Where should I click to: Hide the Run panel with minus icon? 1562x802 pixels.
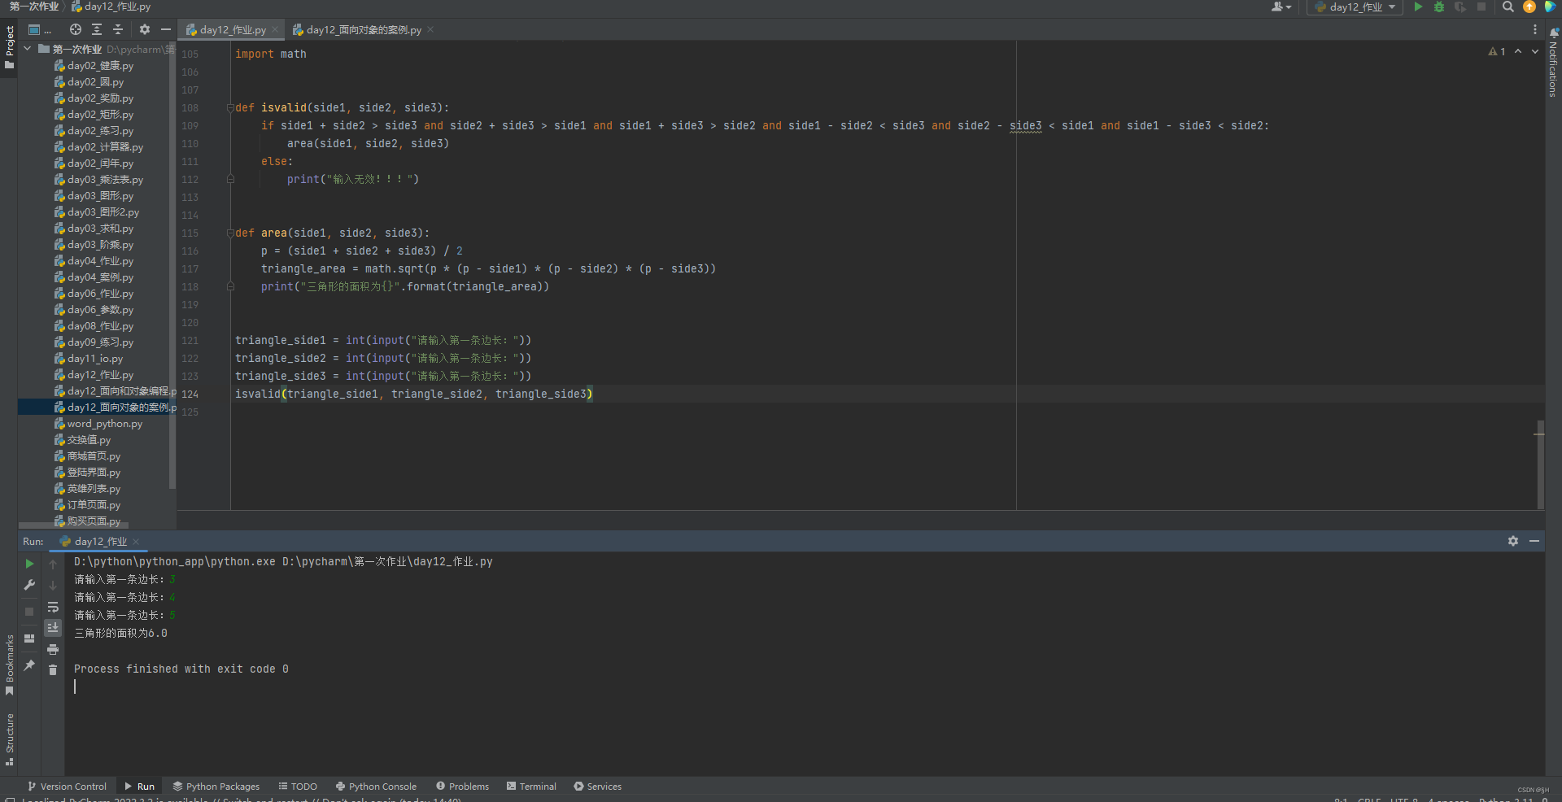[1534, 541]
